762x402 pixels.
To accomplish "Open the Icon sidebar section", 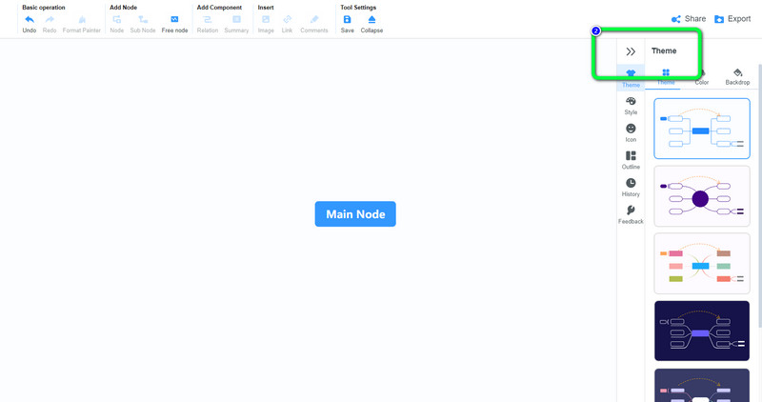I will pos(631,133).
